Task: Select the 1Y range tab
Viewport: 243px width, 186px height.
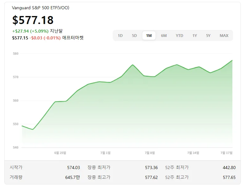Action: (195, 36)
